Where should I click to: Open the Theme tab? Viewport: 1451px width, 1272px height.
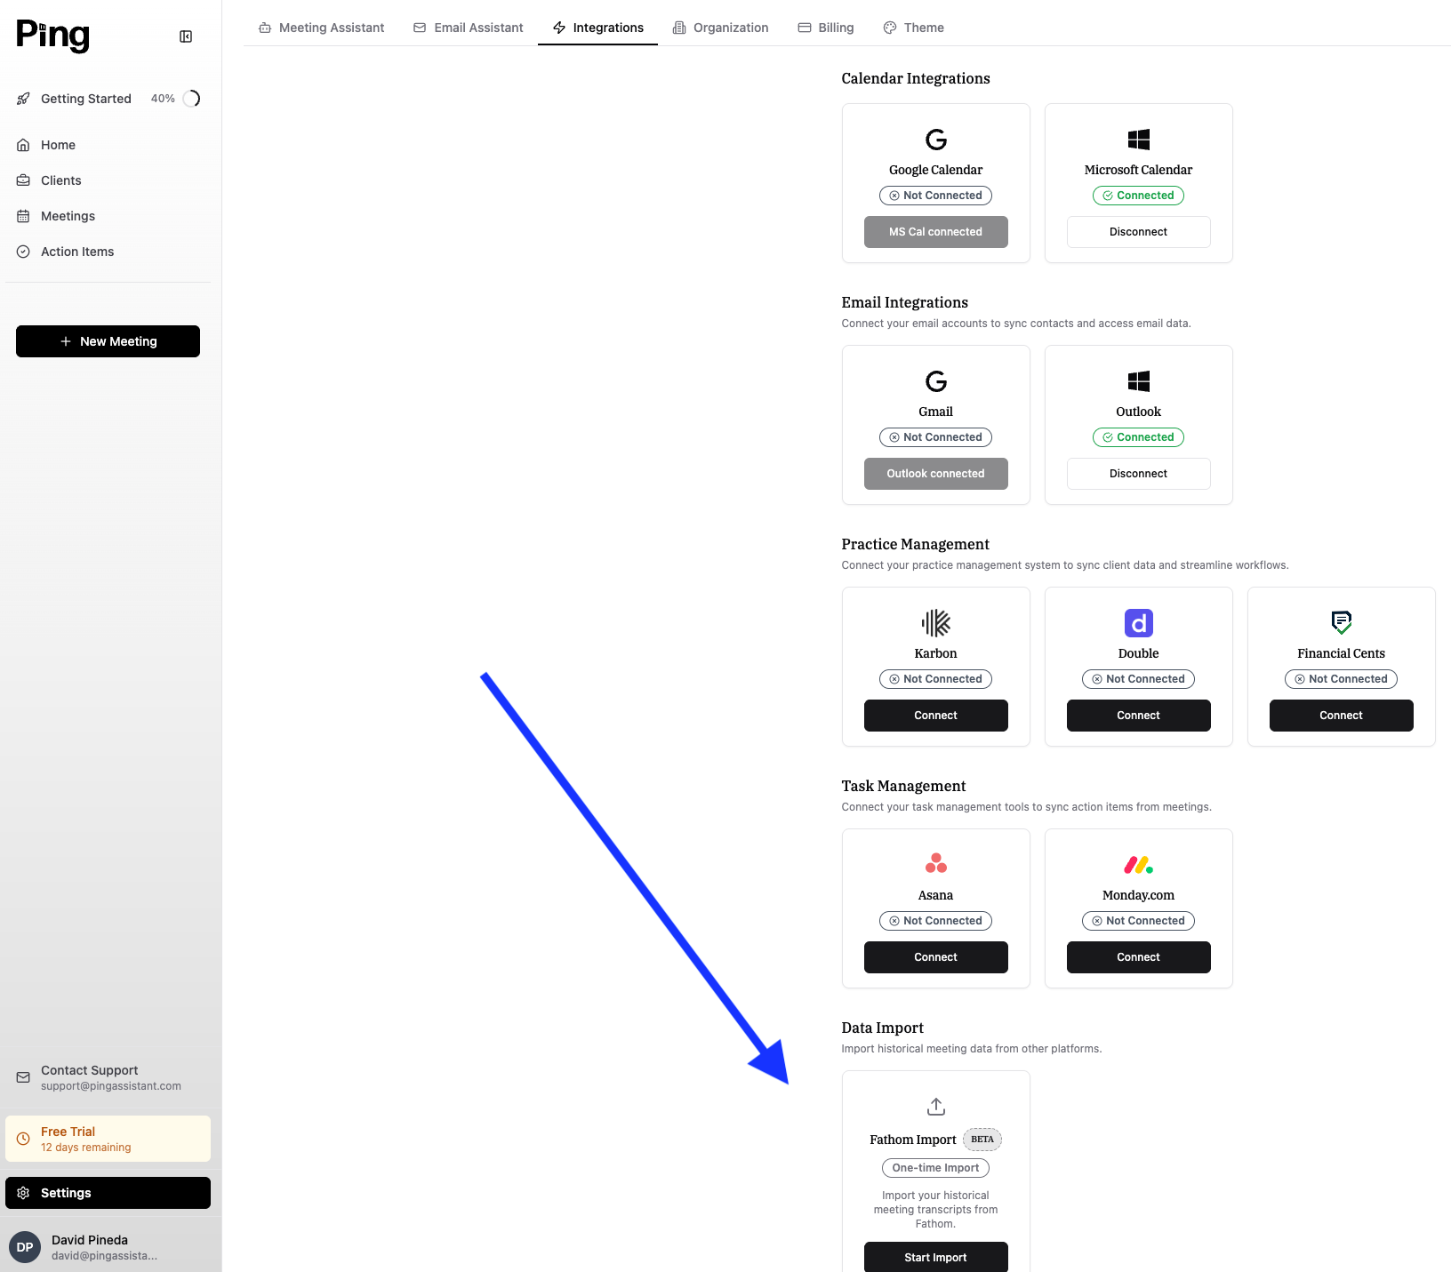[913, 28]
